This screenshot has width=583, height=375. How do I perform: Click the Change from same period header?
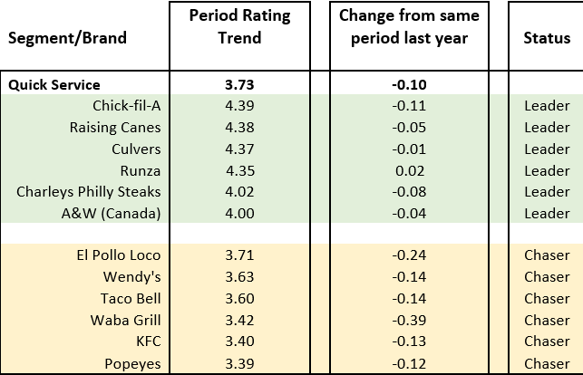[x=409, y=28]
